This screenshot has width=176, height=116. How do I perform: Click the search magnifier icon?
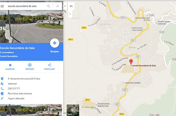(48, 6)
